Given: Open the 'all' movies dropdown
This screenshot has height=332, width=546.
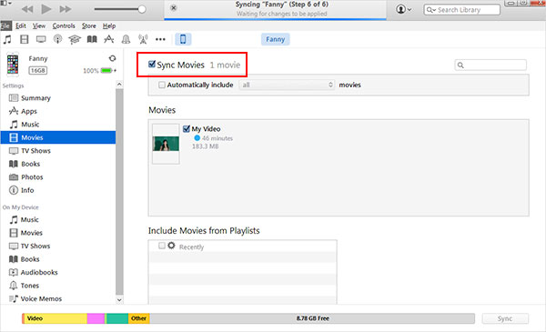Looking at the screenshot, I should coord(287,85).
